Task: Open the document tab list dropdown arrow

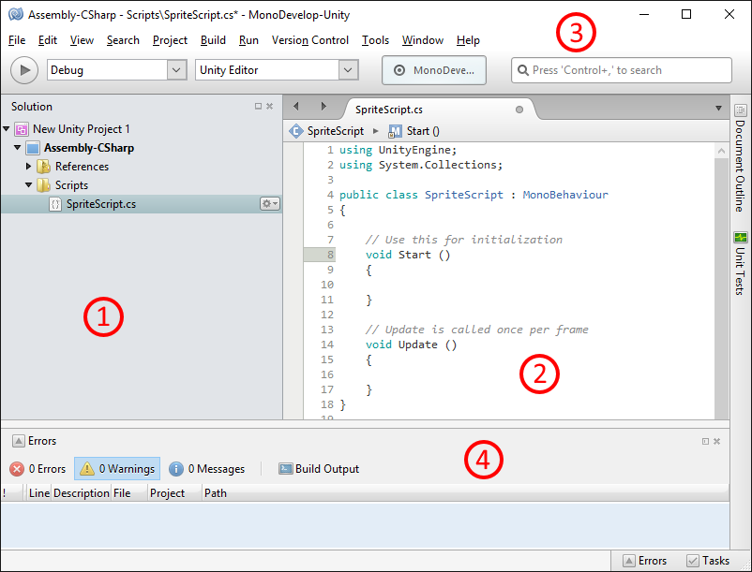Action: [718, 109]
